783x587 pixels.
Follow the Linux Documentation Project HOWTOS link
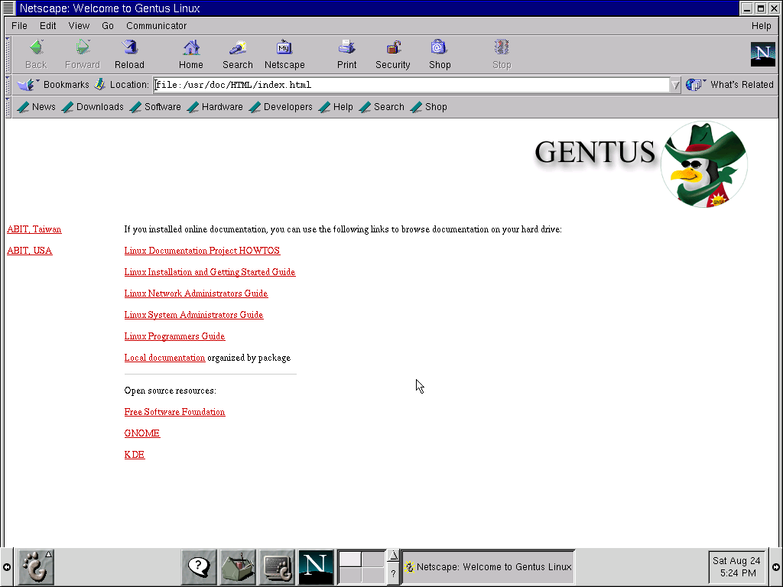pos(202,251)
